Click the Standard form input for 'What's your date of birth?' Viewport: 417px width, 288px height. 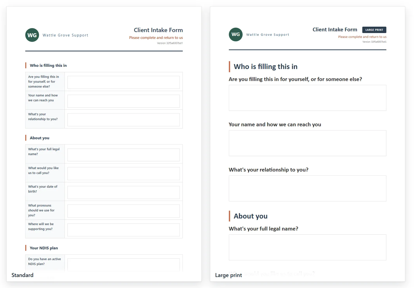(x=124, y=192)
